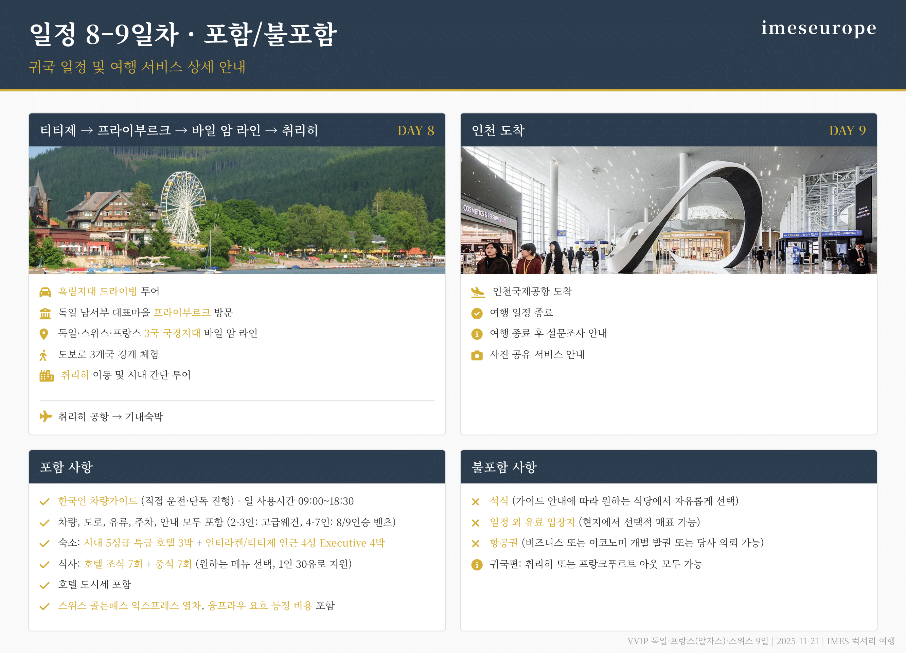
Task: Click the info icon beside 귀국편
Action: pos(477,564)
